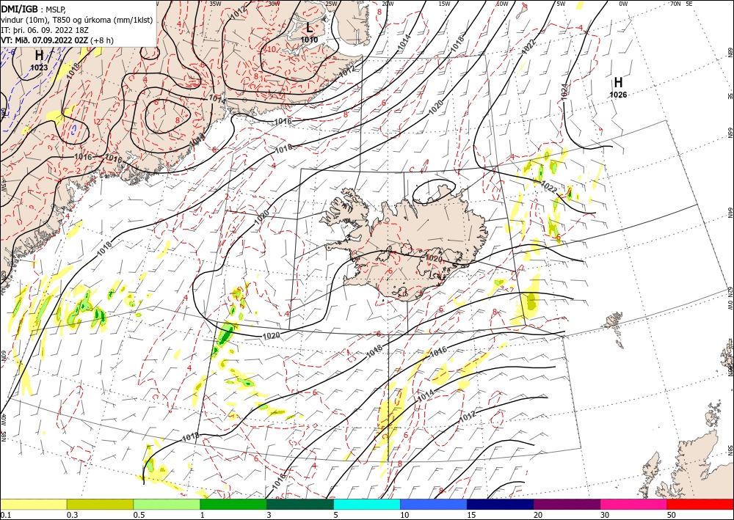734x520 pixels.
Task: Click the "70N" latitude label
Action: pos(675,4)
